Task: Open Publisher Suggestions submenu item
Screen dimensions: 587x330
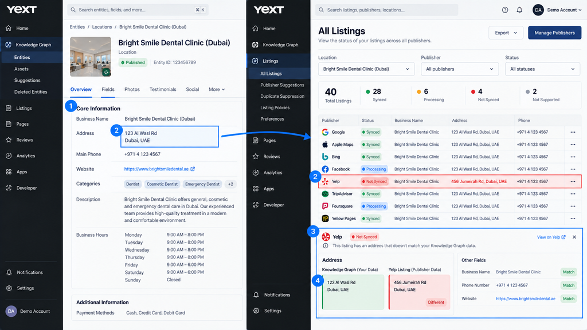Action: point(282,85)
